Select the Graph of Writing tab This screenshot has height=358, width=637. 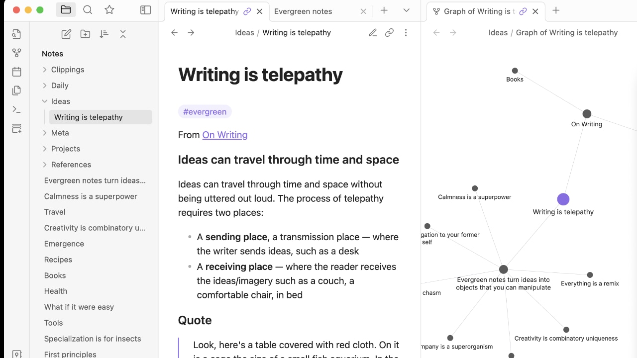pyautogui.click(x=476, y=11)
